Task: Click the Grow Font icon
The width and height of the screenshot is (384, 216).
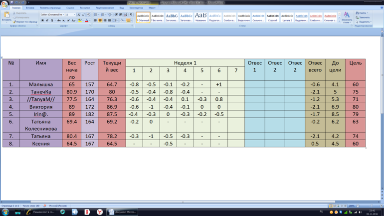Action: (x=78, y=15)
